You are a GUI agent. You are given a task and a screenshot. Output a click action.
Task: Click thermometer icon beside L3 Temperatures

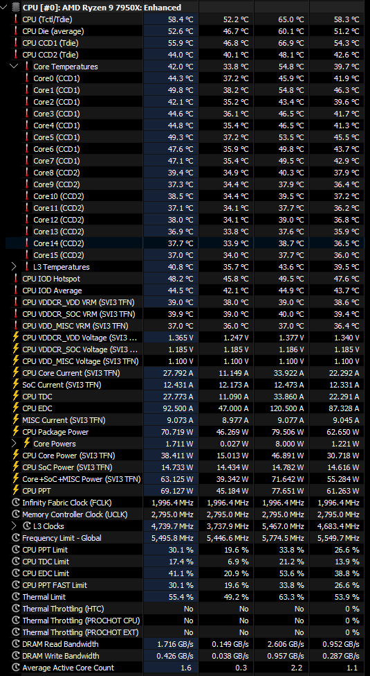point(27,267)
